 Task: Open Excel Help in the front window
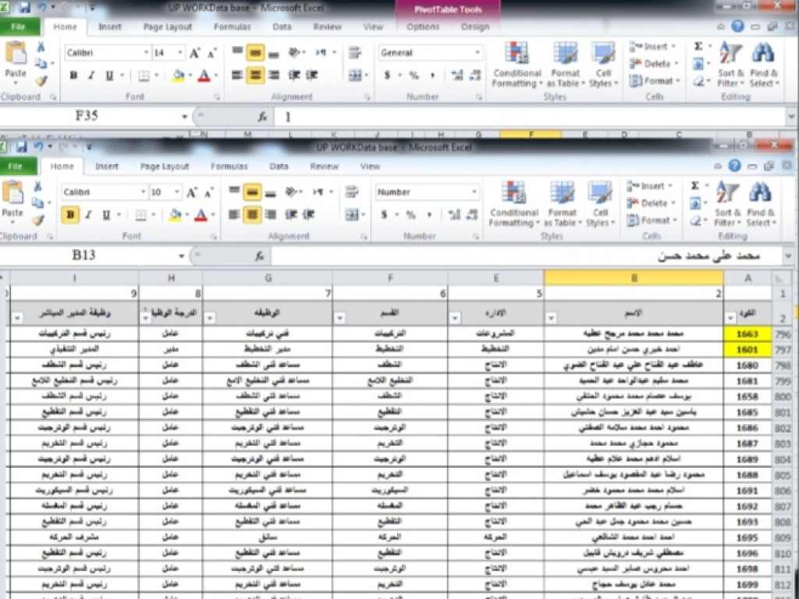[x=734, y=166]
